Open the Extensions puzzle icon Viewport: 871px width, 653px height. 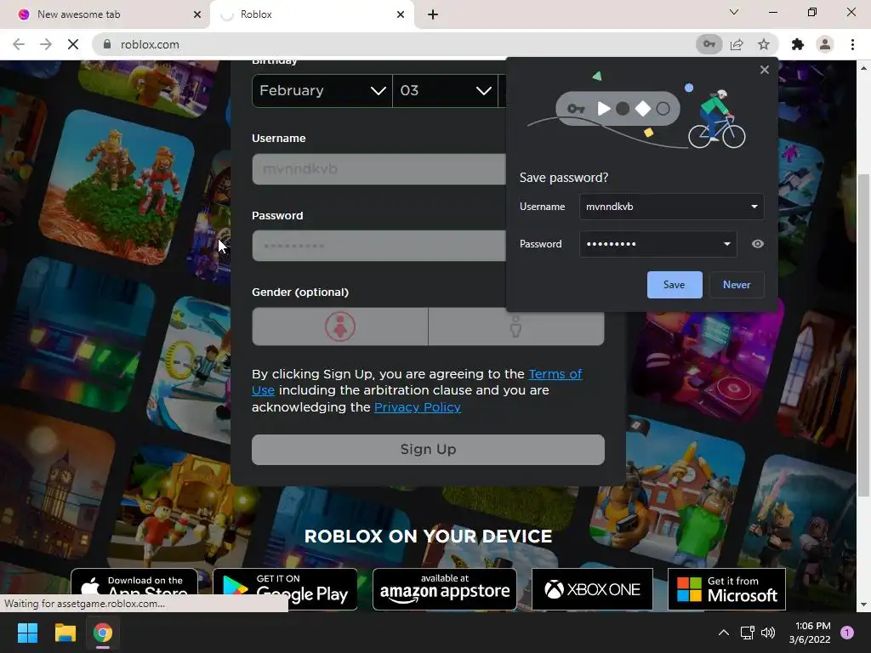[x=798, y=44]
